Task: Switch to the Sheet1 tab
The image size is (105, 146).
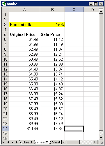Action: pyautogui.click(x=27, y=142)
